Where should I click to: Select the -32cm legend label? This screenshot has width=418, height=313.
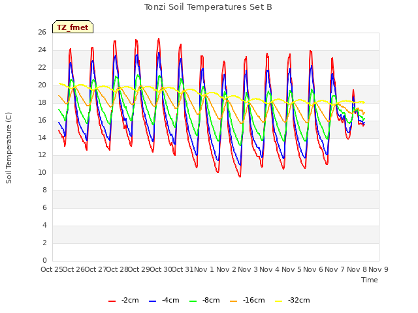click(299, 300)
